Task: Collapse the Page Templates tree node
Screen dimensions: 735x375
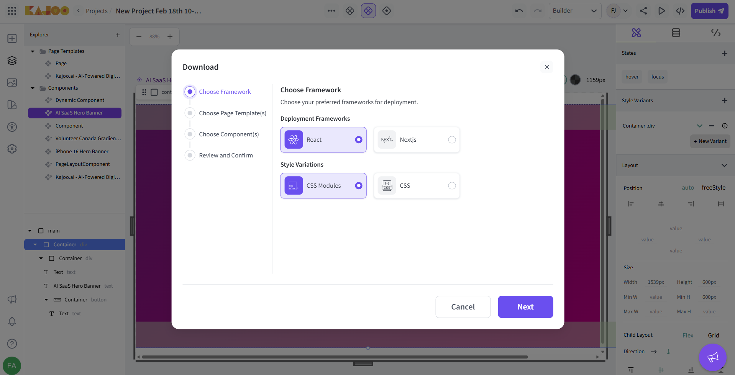Action: pos(33,51)
